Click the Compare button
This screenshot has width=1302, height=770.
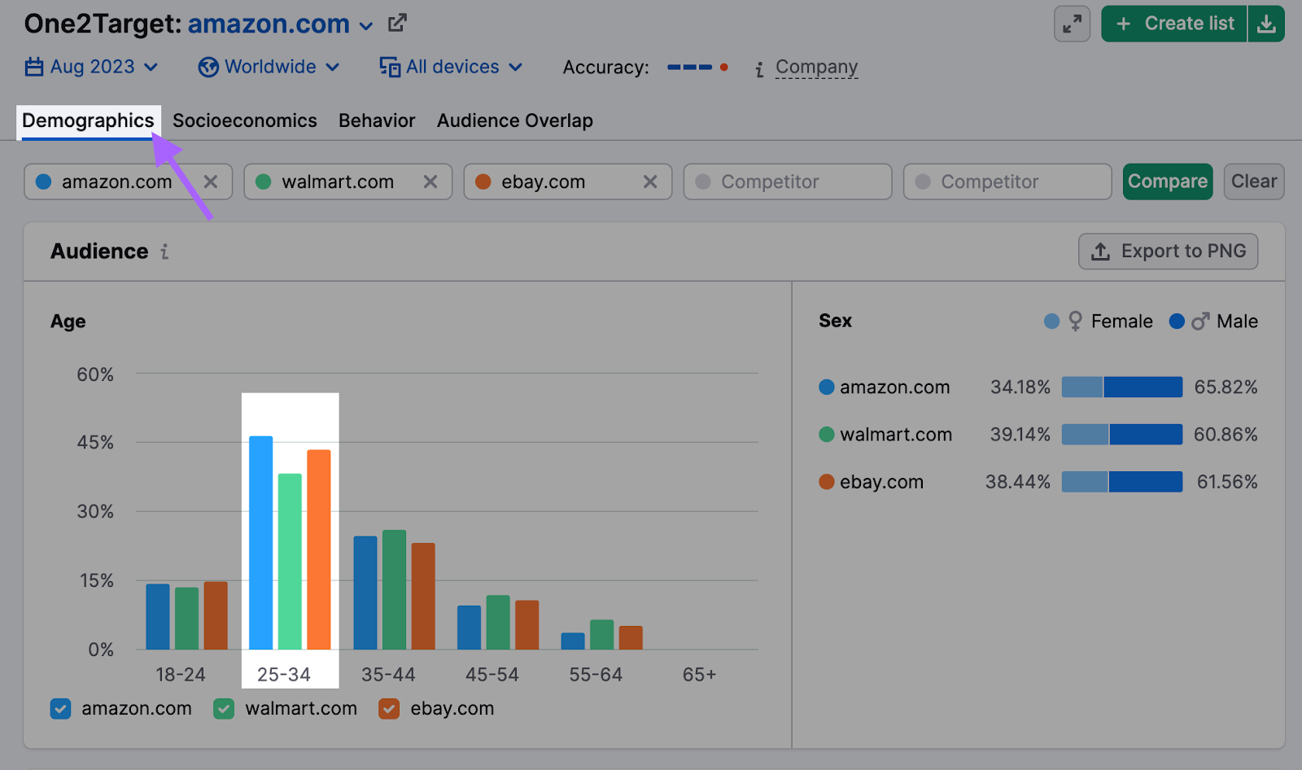coord(1168,182)
